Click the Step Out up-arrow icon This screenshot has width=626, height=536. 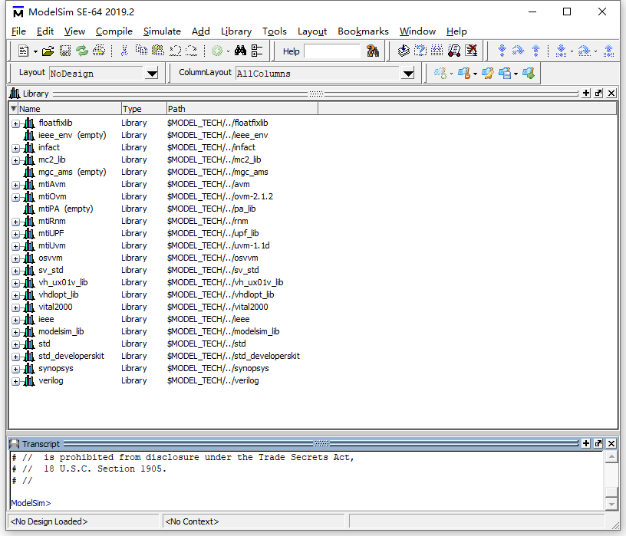point(535,51)
